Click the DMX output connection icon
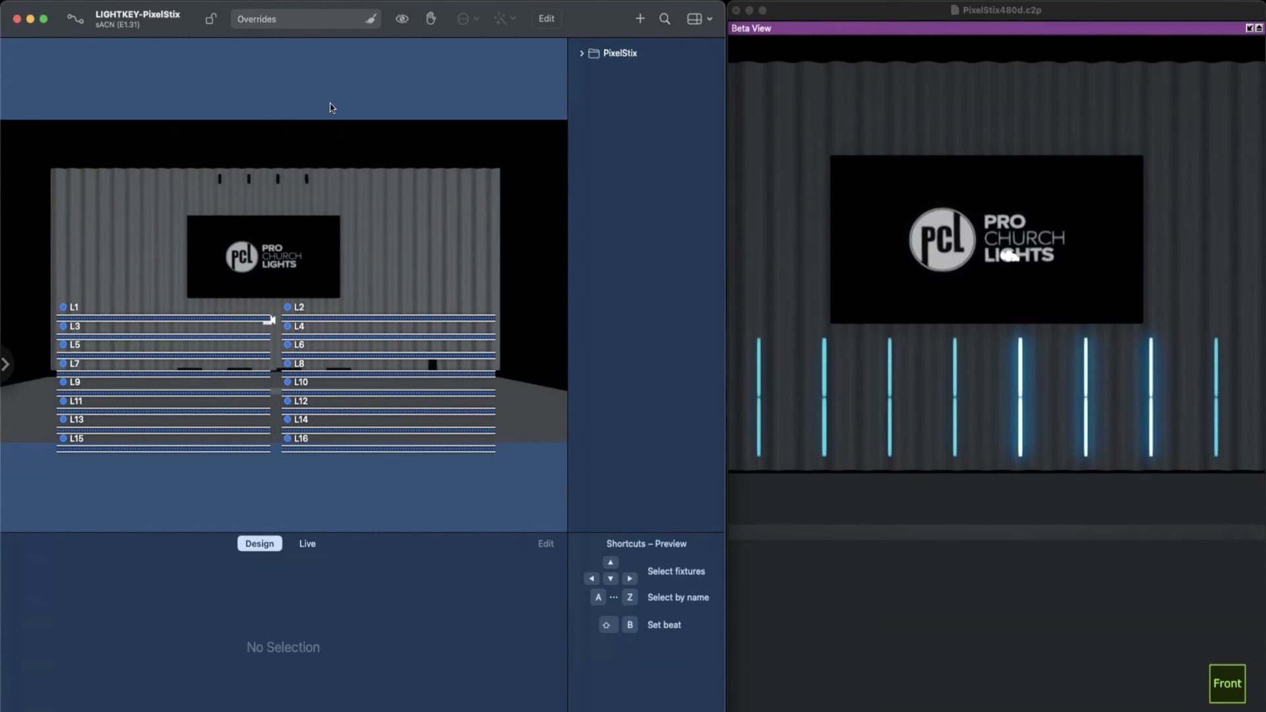This screenshot has height=712, width=1266. (x=75, y=19)
